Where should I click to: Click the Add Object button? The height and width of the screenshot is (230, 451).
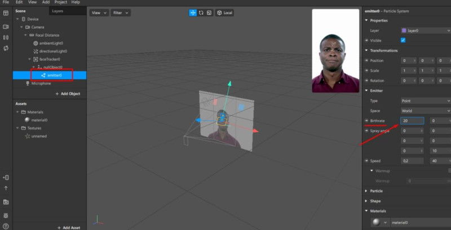pos(68,94)
